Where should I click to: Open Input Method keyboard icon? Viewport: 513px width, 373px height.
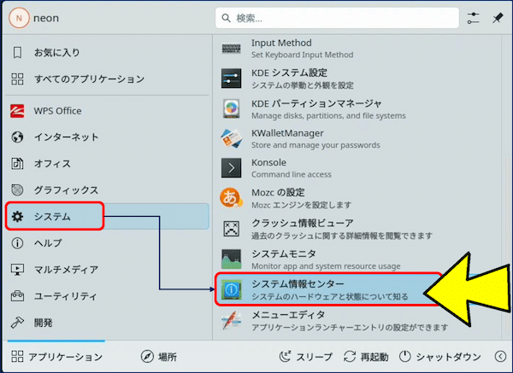(x=232, y=49)
